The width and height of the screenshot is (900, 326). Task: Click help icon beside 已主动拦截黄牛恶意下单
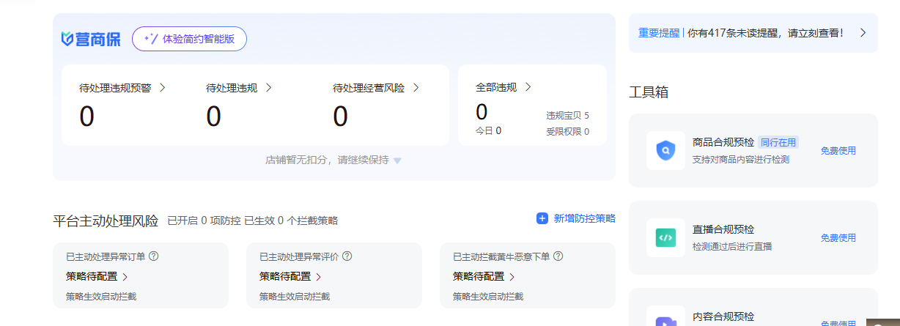(x=558, y=256)
